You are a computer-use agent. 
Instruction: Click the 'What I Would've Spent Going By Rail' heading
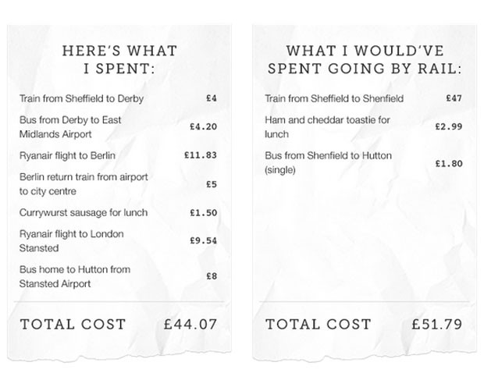[365, 60]
